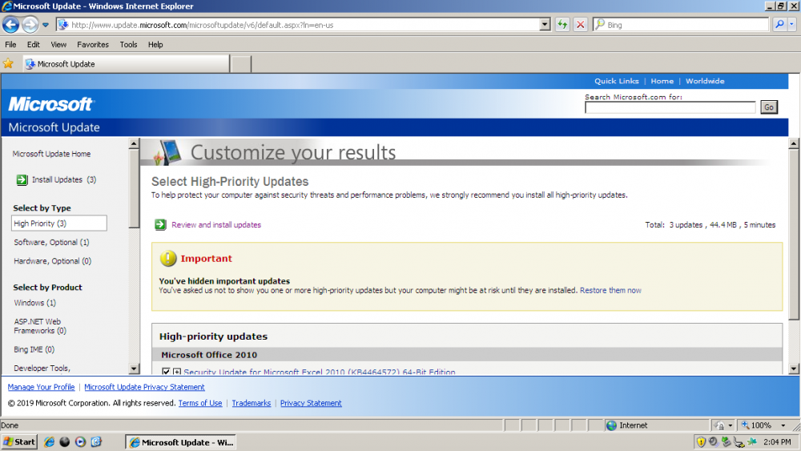801x451 pixels.
Task: Click the Go search button
Action: (769, 107)
